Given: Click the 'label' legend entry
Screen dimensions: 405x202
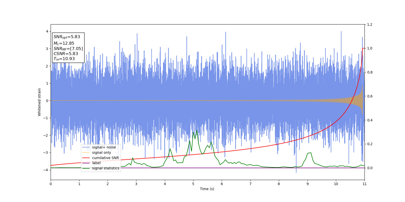Looking at the screenshot, I should coord(96,163).
